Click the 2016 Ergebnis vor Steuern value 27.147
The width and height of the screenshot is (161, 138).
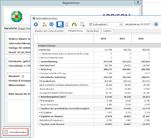[146, 116]
